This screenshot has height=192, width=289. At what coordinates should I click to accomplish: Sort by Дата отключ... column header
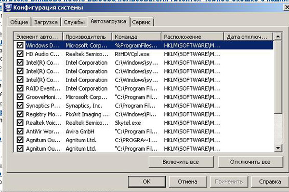click(248, 36)
